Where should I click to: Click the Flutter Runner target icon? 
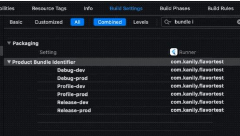(x=174, y=52)
